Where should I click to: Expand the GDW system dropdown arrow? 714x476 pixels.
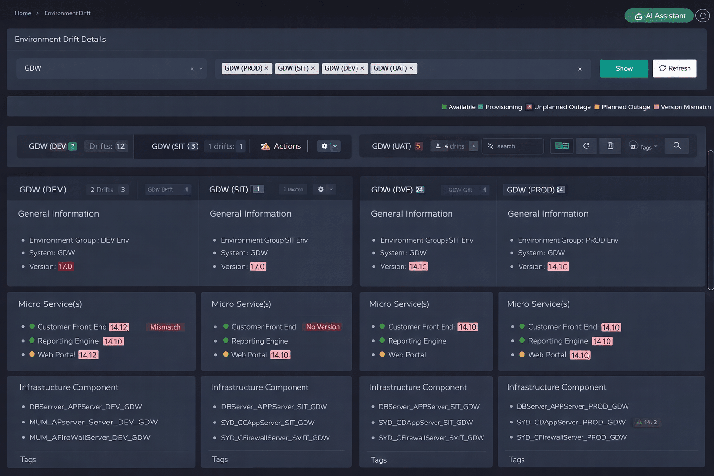(x=201, y=69)
